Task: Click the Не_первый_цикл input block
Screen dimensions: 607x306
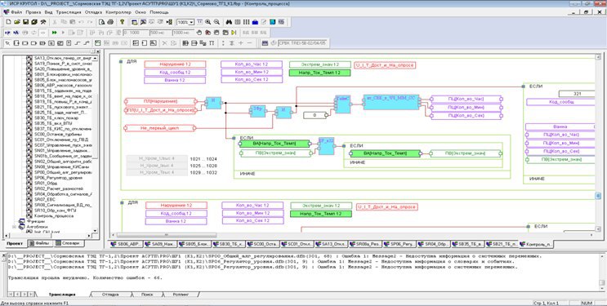Action: [160, 128]
